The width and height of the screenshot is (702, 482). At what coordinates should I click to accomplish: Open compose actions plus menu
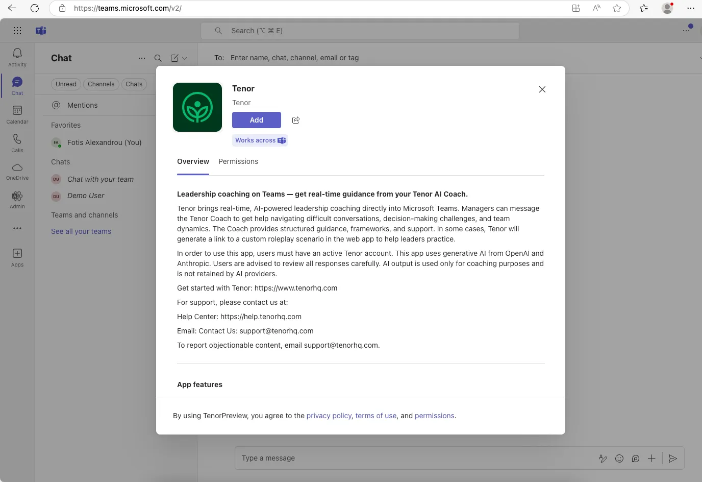pos(651,459)
